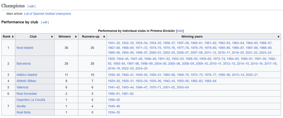The image size is (283, 118).
Task: Select Atlético Madrid's 11 winners cell
Action: click(x=66, y=75)
